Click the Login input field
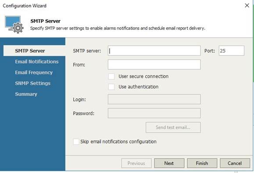The image size is (254, 173). point(154,99)
